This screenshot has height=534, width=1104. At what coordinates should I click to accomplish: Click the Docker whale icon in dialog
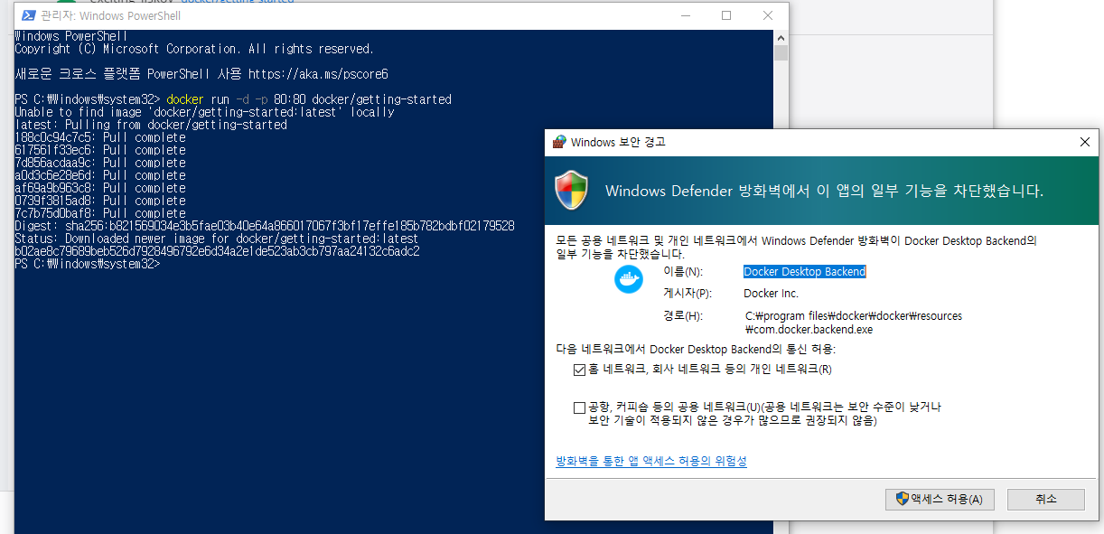tap(629, 279)
